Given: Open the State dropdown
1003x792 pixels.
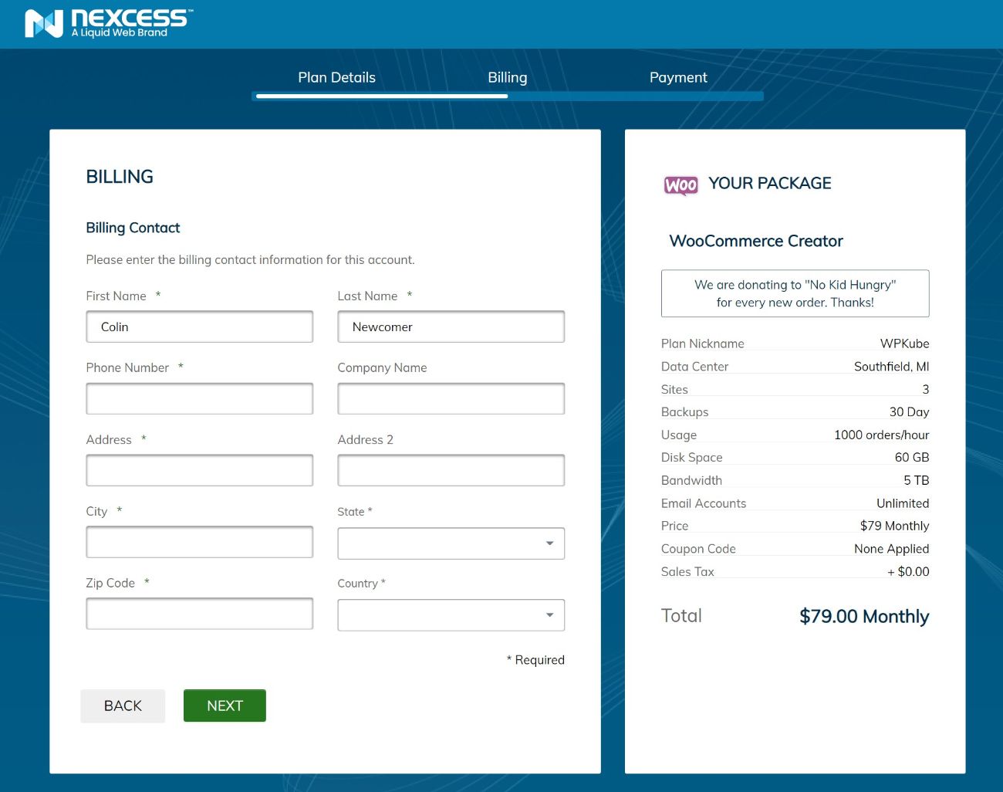Looking at the screenshot, I should 451,543.
